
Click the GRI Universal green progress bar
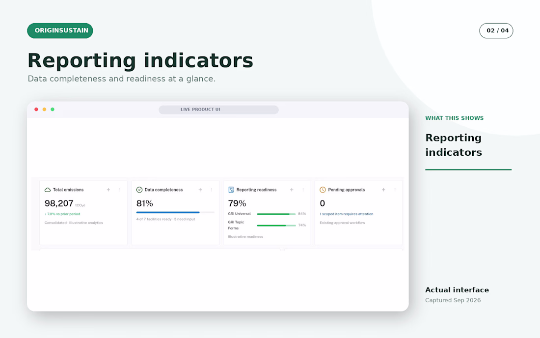[276, 214]
